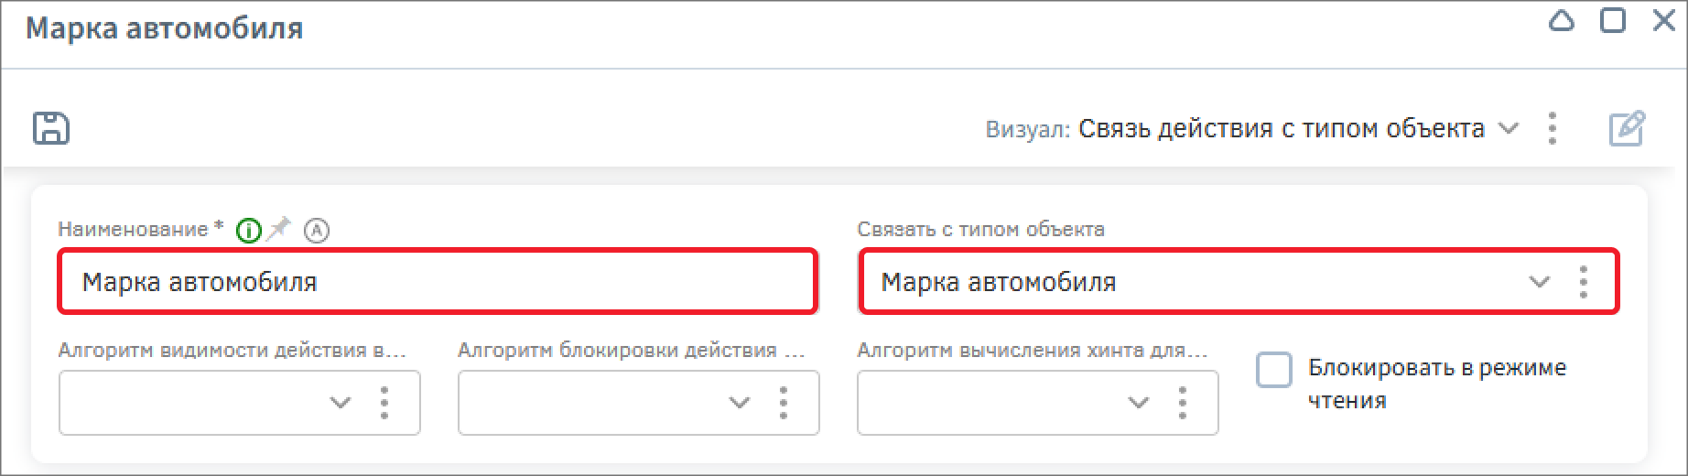
Task: Click the save floppy disk icon
Action: 51,128
